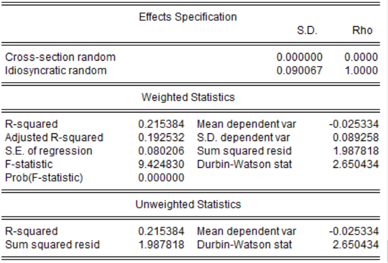Select the Adjusted R-squared value 0.192532
Viewport: 388px width, 263px height.
click(161, 137)
